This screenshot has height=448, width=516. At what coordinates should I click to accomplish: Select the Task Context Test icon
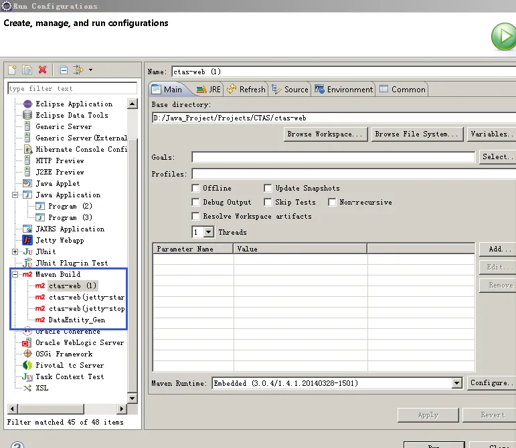pyautogui.click(x=27, y=376)
